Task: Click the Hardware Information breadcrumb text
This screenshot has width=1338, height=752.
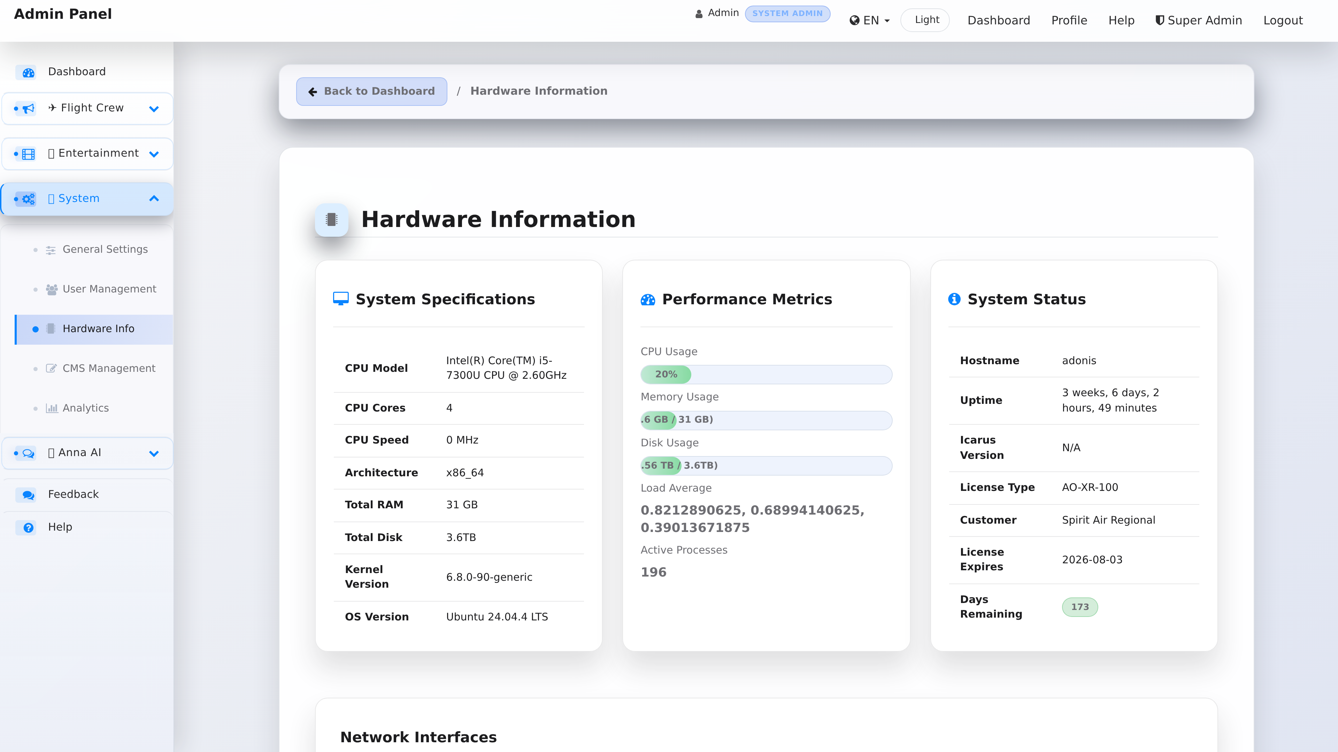Action: coord(539,91)
